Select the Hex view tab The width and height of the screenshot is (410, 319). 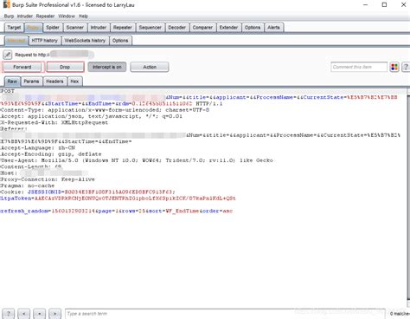pyautogui.click(x=74, y=81)
